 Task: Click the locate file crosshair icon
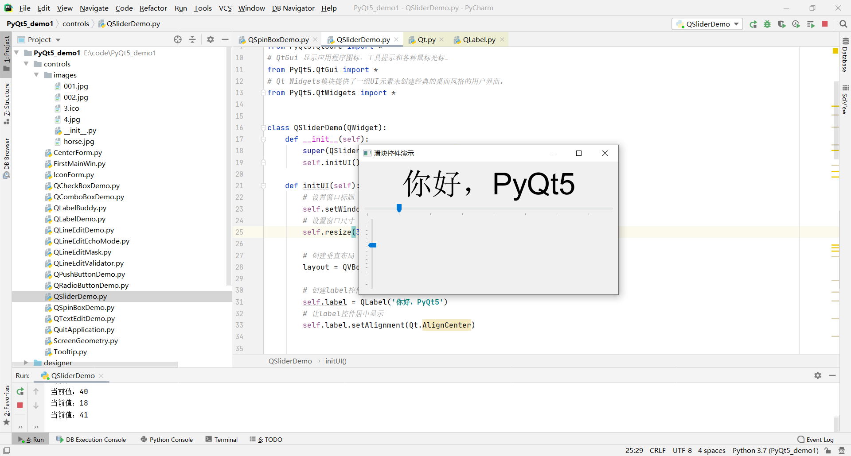point(178,39)
